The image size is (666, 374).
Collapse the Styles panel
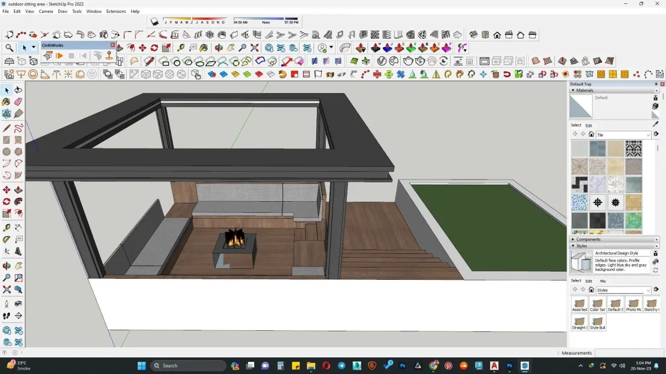pyautogui.click(x=573, y=246)
